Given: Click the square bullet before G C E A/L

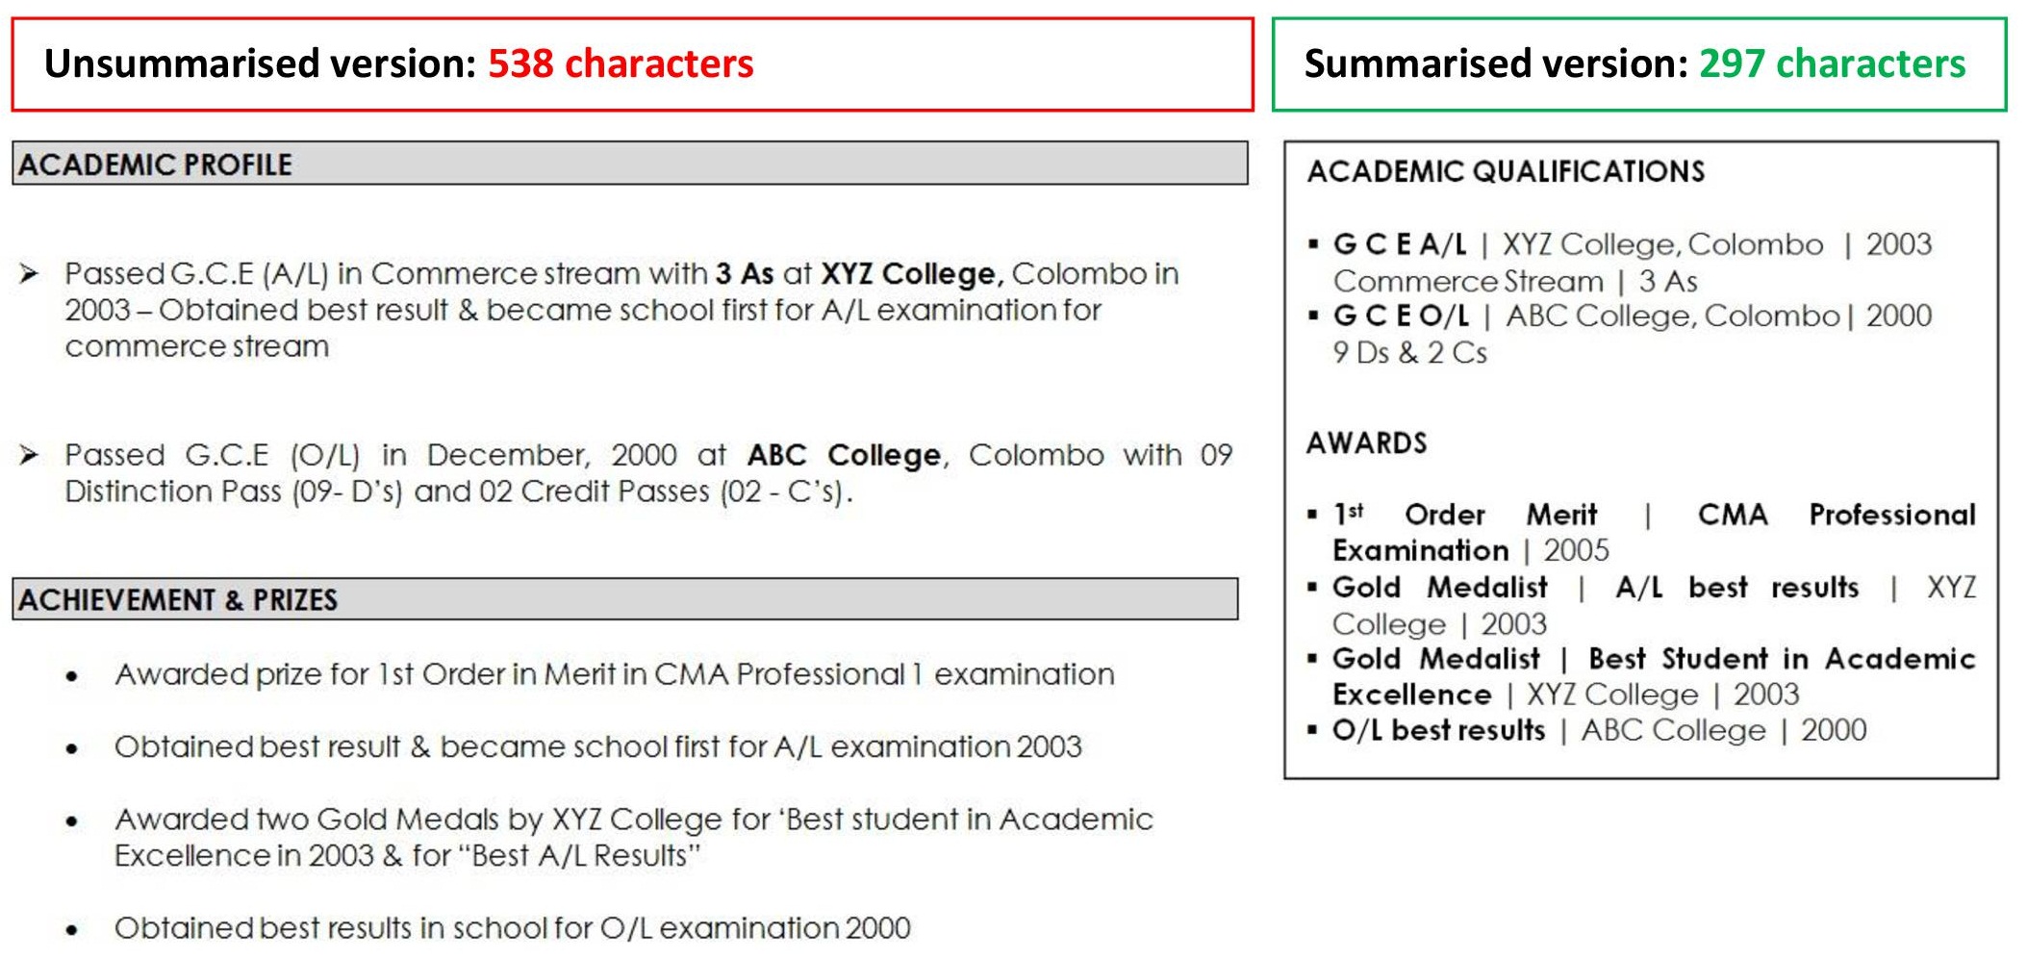Looking at the screenshot, I should (x=1313, y=245).
